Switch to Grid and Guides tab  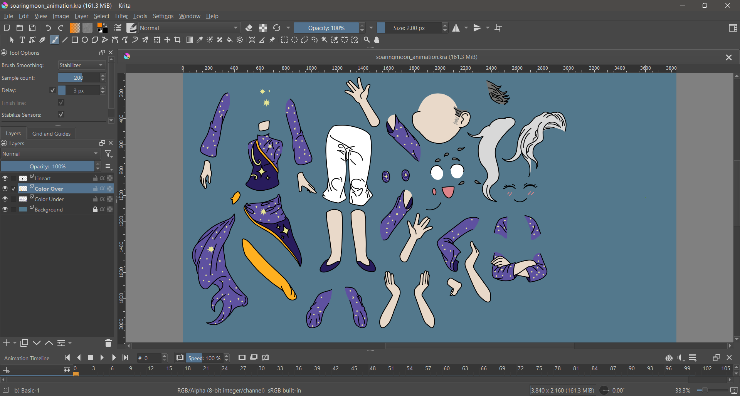pos(51,134)
